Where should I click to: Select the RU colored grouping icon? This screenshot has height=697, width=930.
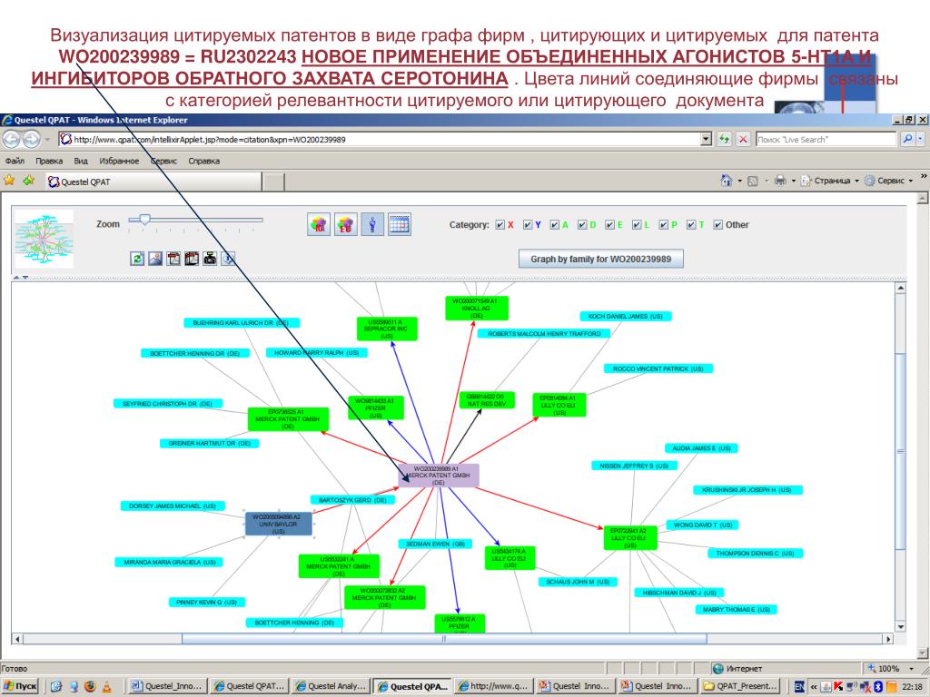[x=319, y=225]
